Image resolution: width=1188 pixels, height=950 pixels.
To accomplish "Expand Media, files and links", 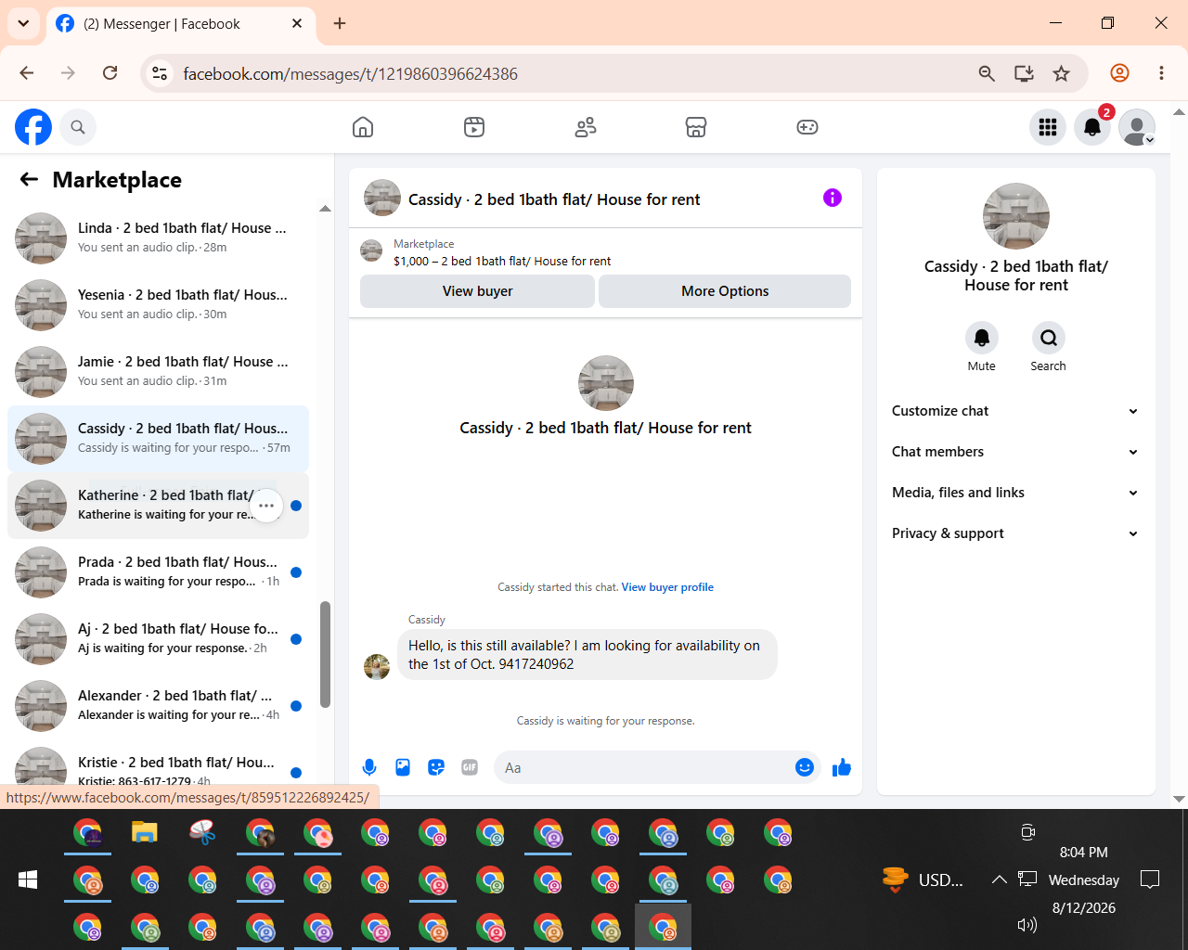I will click(x=1015, y=493).
